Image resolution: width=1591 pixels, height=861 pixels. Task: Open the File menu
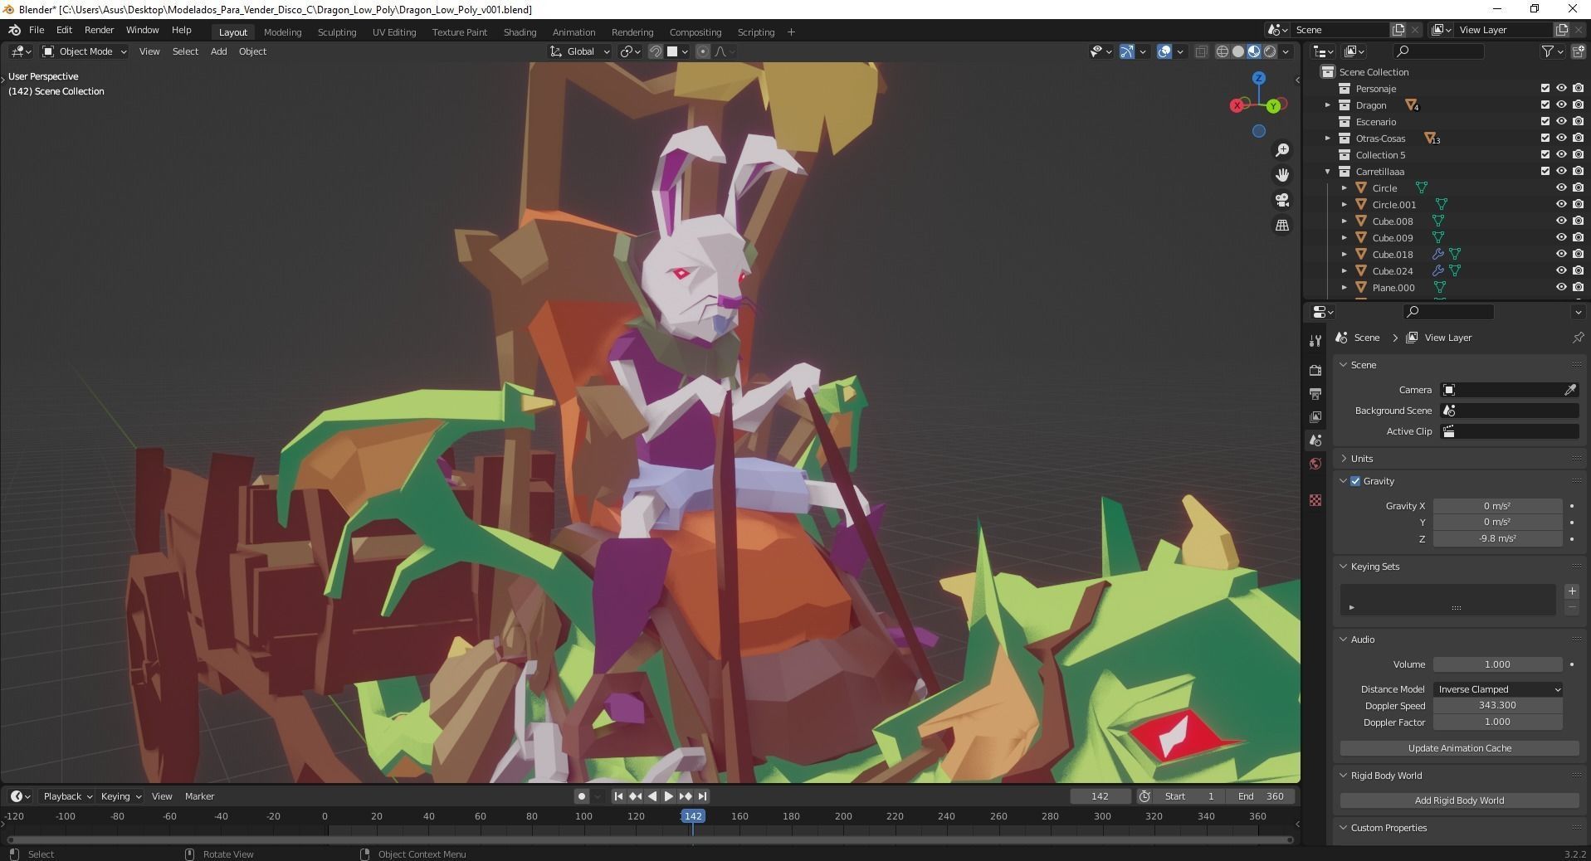click(37, 30)
